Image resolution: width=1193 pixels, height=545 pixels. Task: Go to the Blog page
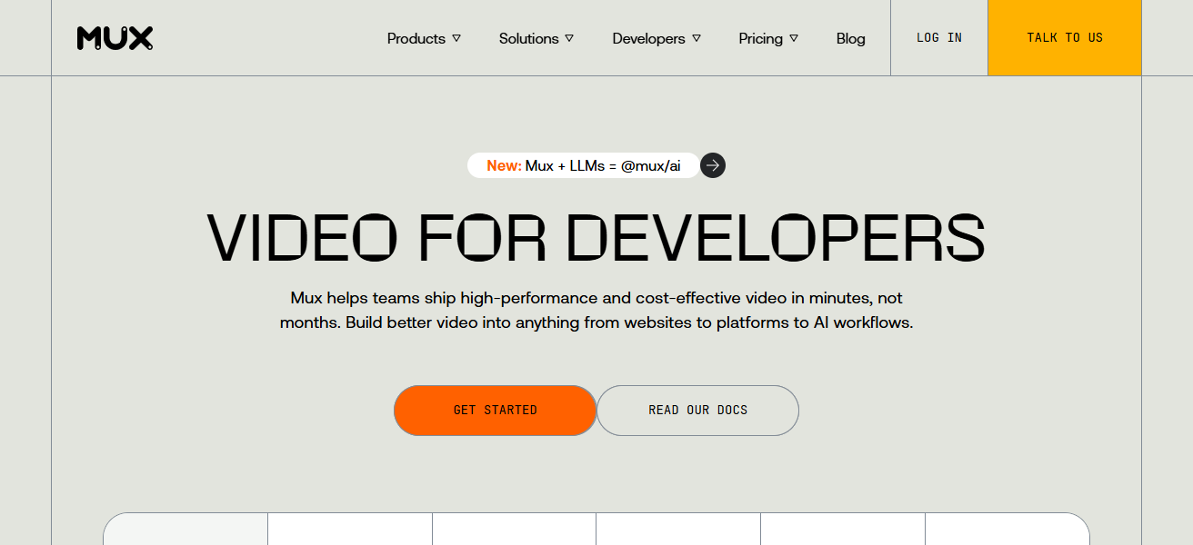(x=850, y=38)
